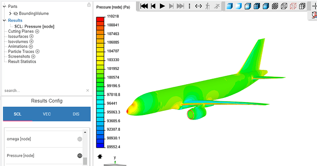Click the red top legend color band
The image size is (317, 166).
pyautogui.click(x=100, y=19)
